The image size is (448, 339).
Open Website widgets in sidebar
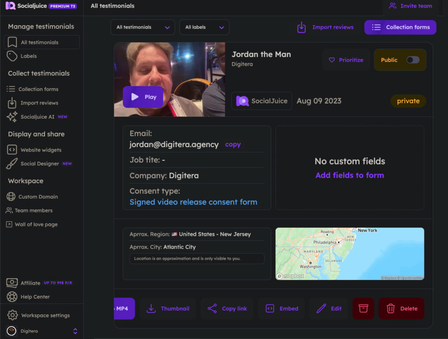pyautogui.click(x=41, y=150)
